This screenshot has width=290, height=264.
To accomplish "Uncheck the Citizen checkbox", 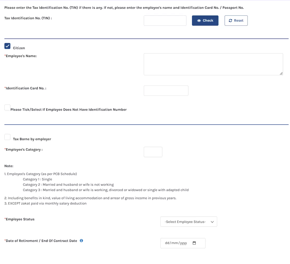I will [7, 46].
